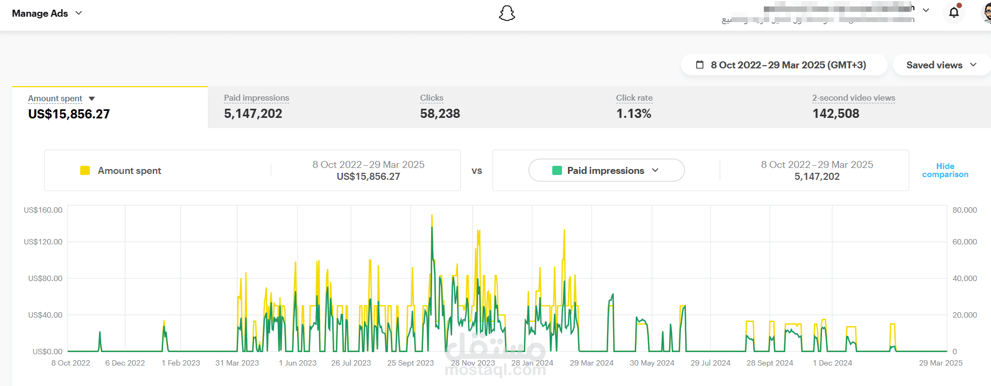Image resolution: width=991 pixels, height=386 pixels.
Task: Click the 1 Jun 2023 axis label
Action: click(x=298, y=363)
